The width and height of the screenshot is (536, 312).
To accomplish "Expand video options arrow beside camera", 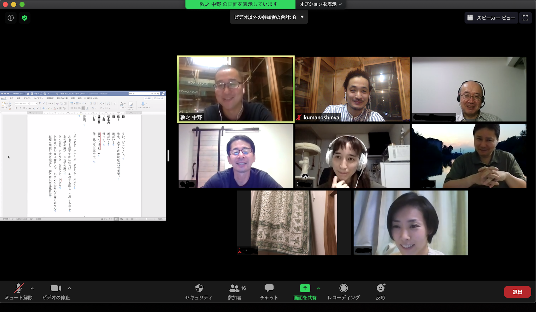I will coord(69,288).
